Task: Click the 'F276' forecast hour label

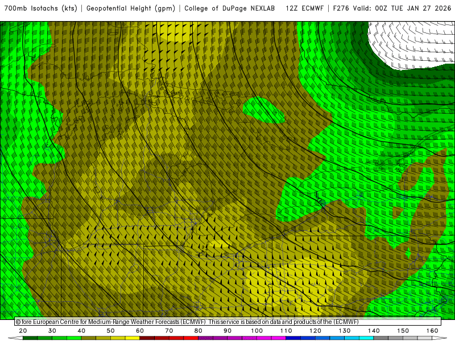Action: tap(341, 9)
